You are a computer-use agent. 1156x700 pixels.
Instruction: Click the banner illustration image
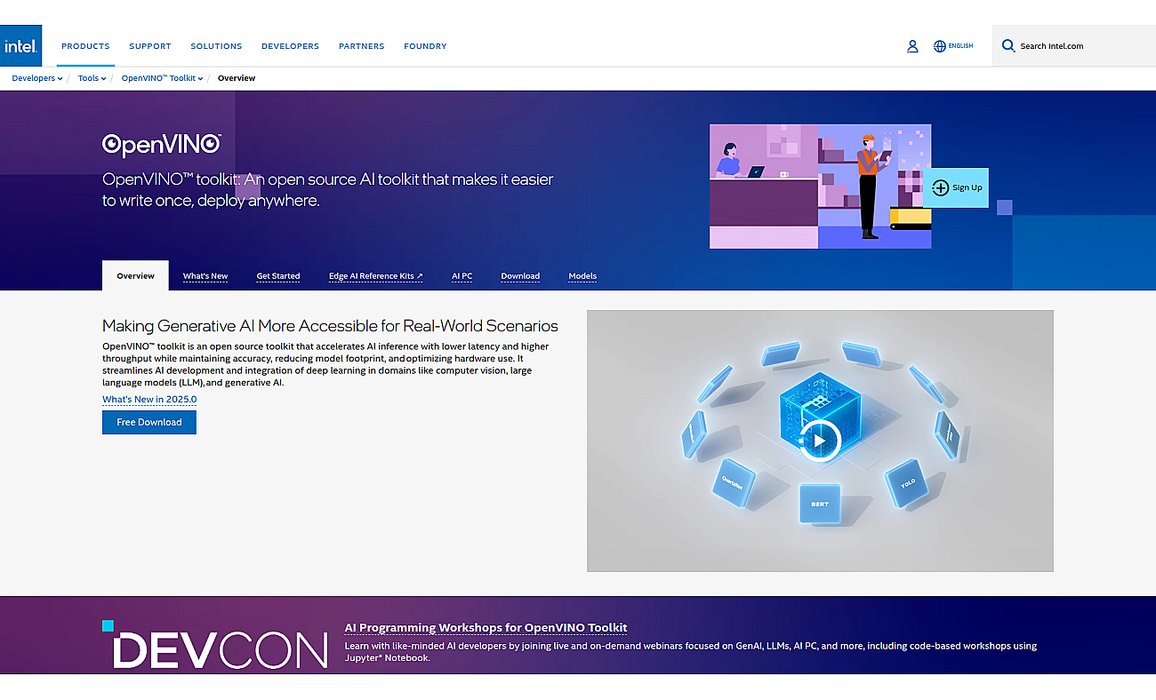(820, 187)
